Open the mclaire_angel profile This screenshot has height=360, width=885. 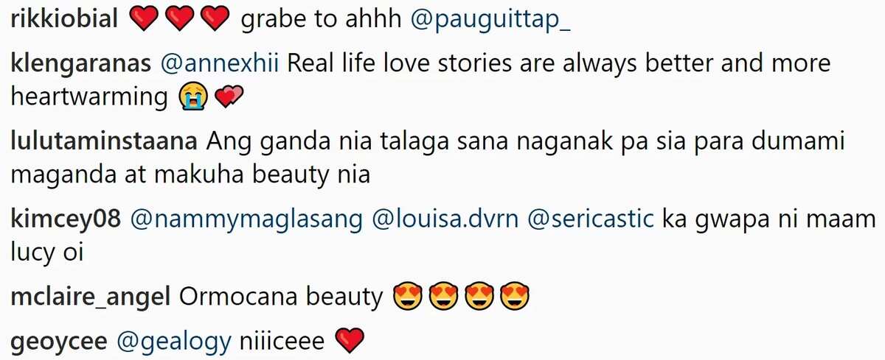91,297
